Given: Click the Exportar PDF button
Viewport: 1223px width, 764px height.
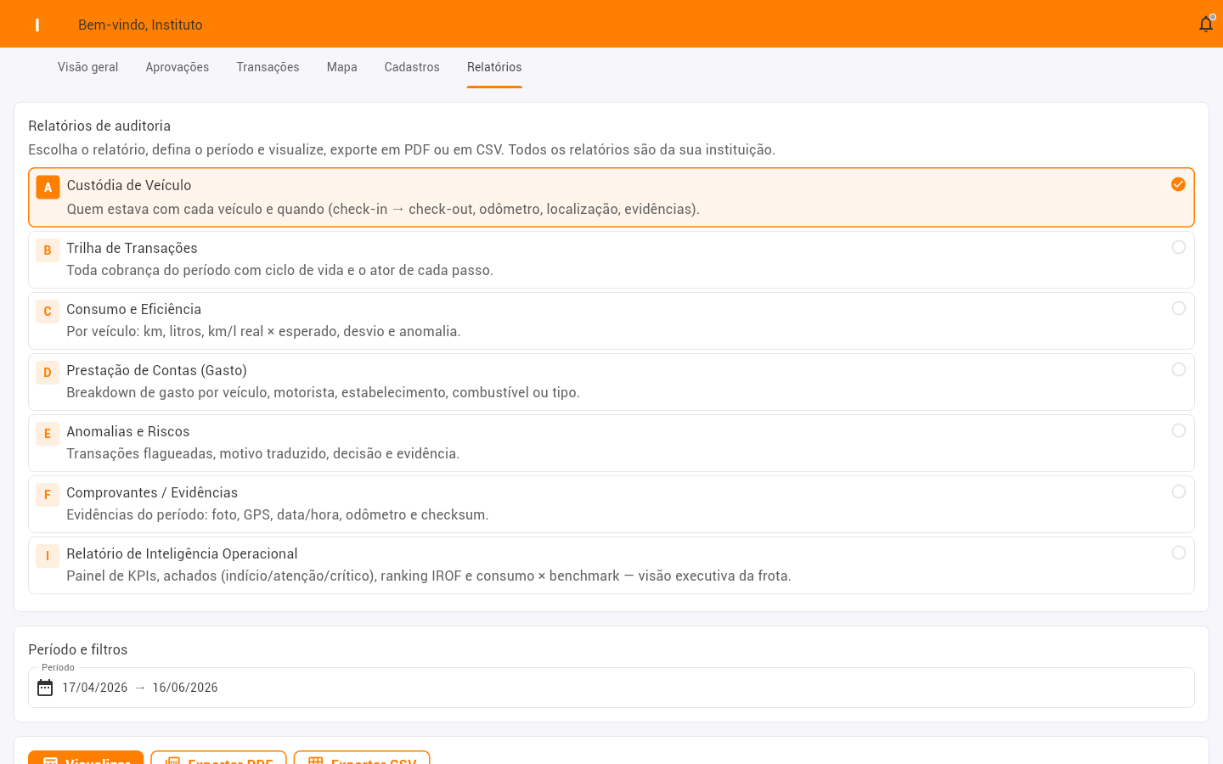Looking at the screenshot, I should (218, 757).
